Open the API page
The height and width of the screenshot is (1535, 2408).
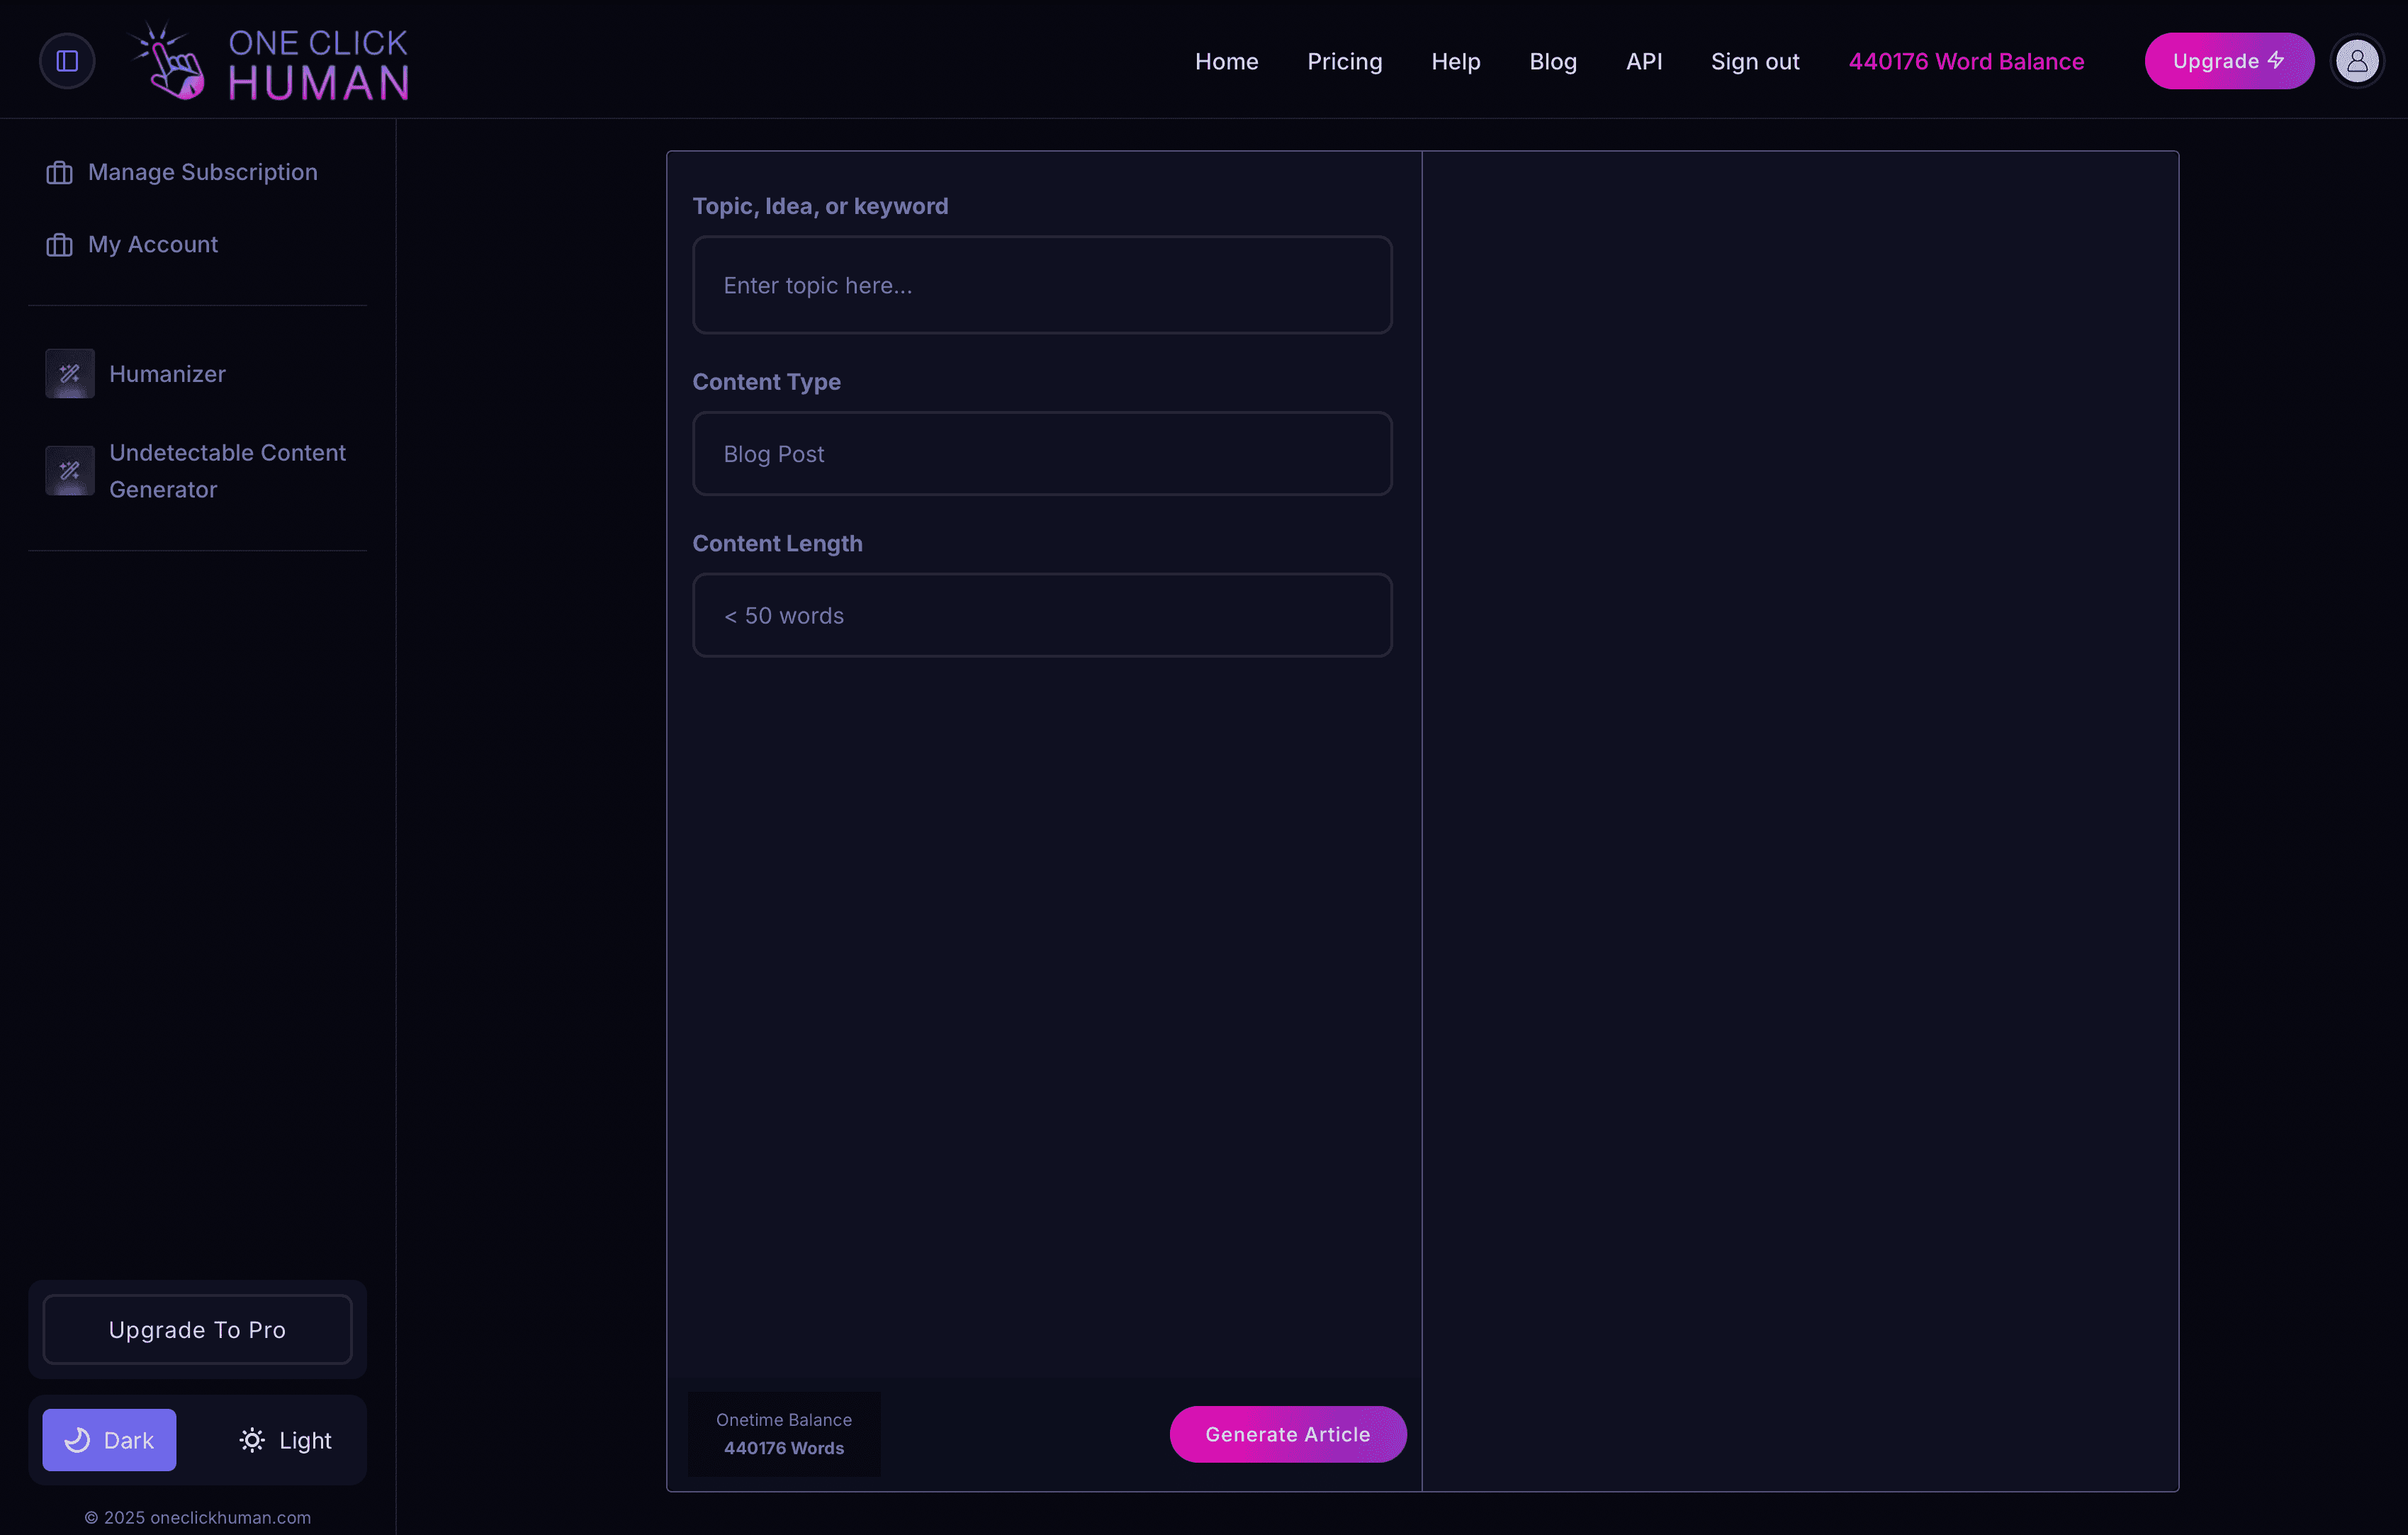coord(1644,61)
